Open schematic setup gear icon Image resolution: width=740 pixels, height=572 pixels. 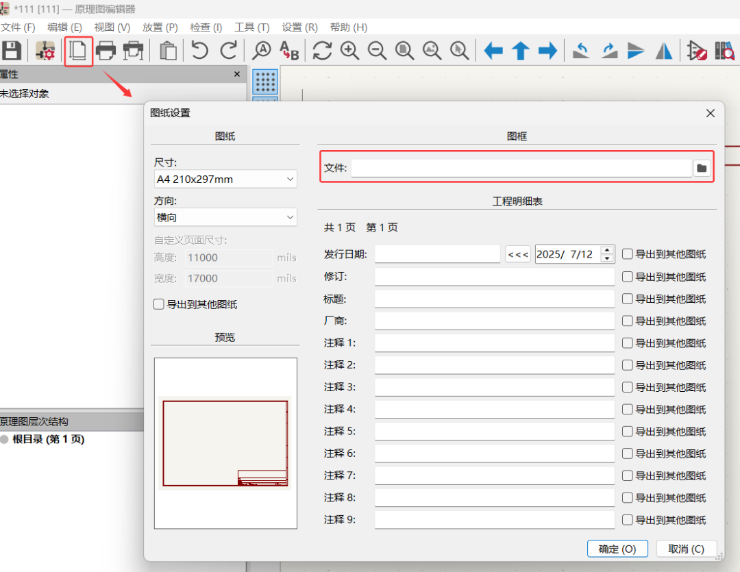[x=45, y=51]
